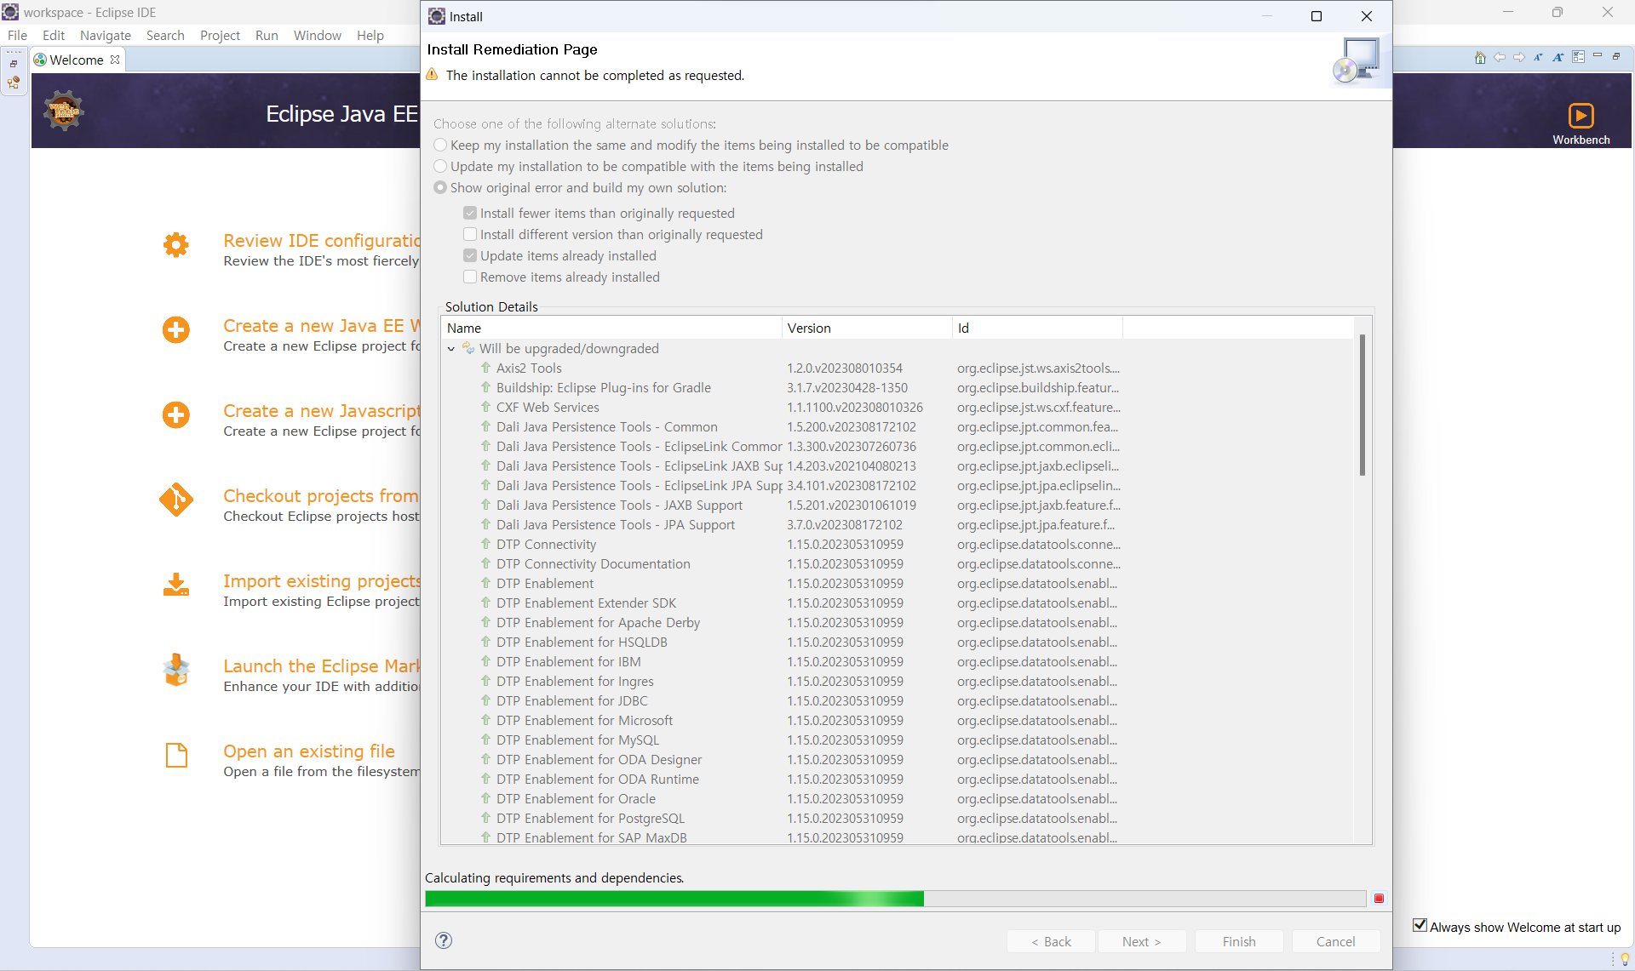Sort by the Version column header
Viewport: 1635px width, 971px height.
click(867, 328)
